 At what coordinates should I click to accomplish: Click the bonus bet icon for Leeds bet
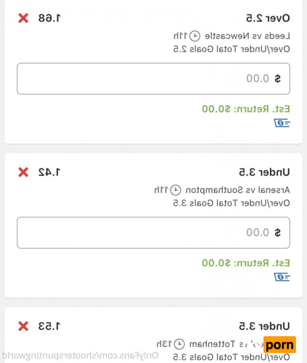(x=282, y=123)
